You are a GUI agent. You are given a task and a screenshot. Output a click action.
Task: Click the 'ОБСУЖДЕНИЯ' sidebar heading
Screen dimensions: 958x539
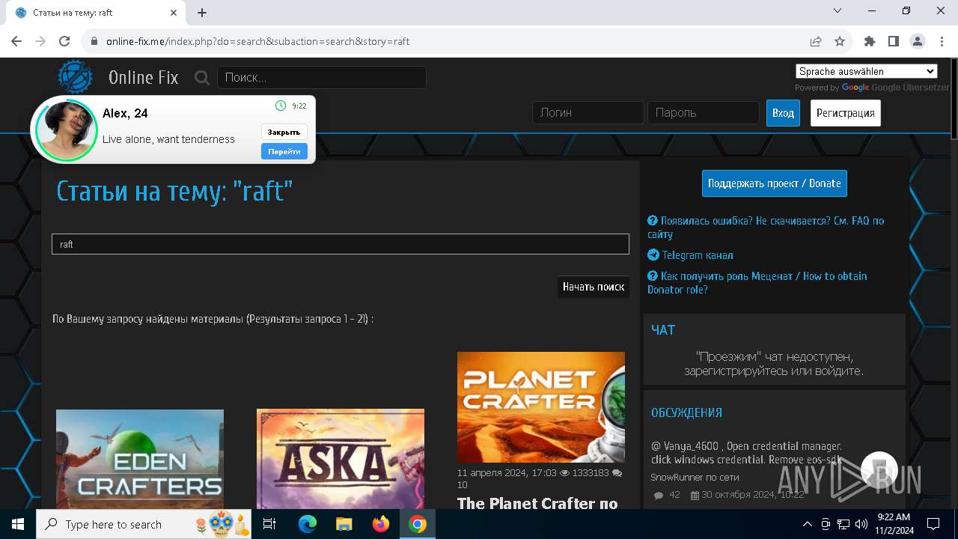686,412
